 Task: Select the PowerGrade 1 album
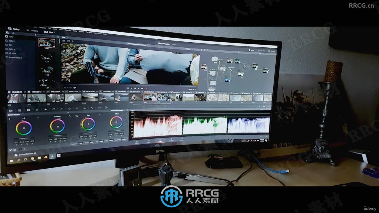tap(14, 57)
